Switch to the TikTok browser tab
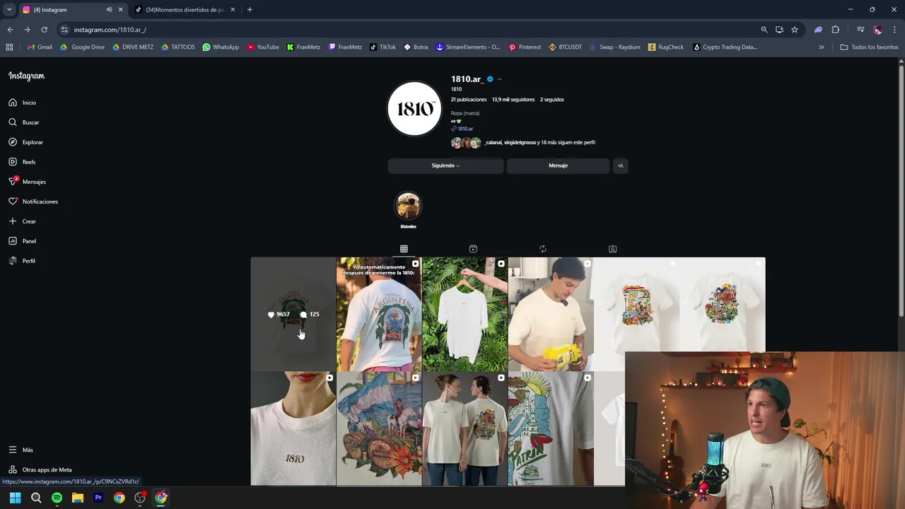905x509 pixels. point(185,10)
